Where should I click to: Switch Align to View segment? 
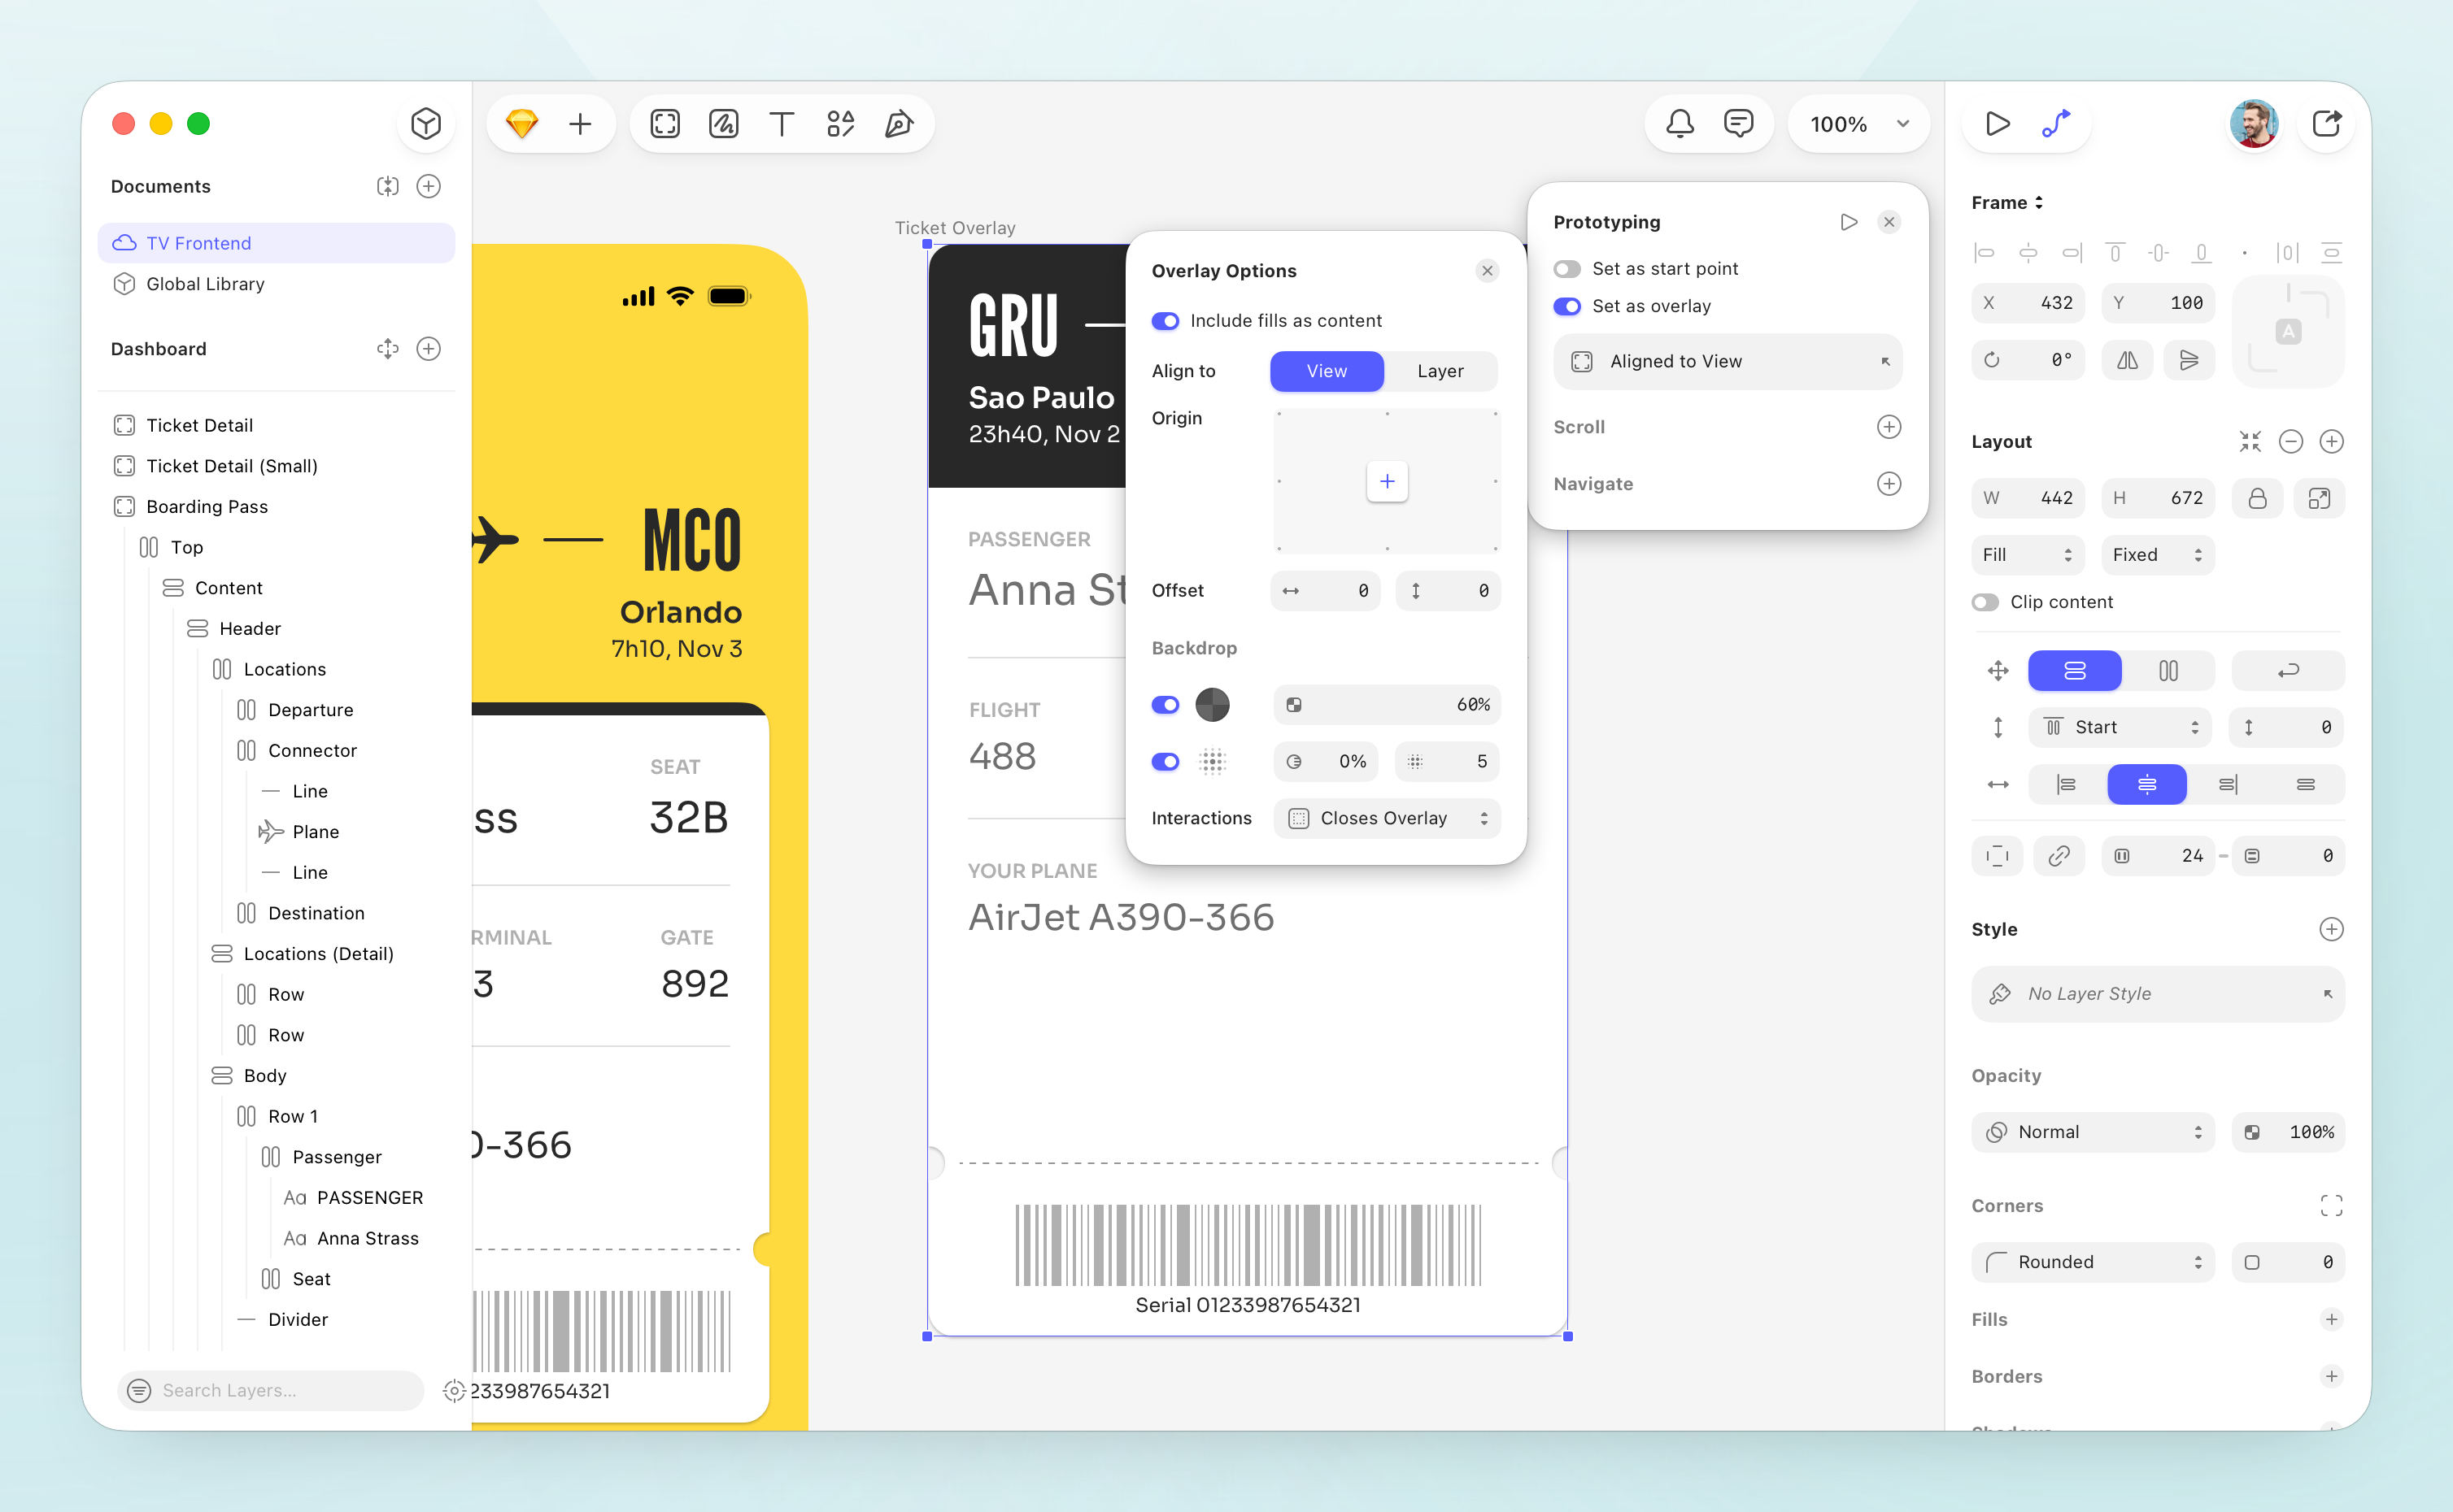[1327, 371]
